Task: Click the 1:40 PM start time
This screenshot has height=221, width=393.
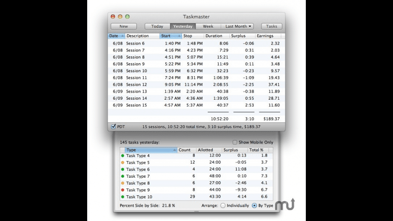Action: coord(173,43)
